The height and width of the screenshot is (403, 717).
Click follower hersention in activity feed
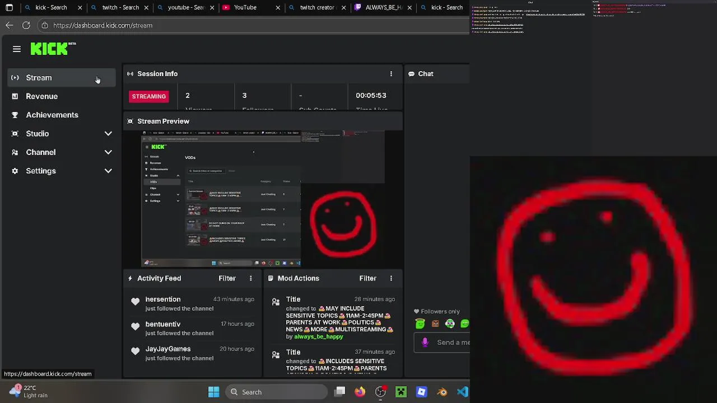(x=163, y=299)
